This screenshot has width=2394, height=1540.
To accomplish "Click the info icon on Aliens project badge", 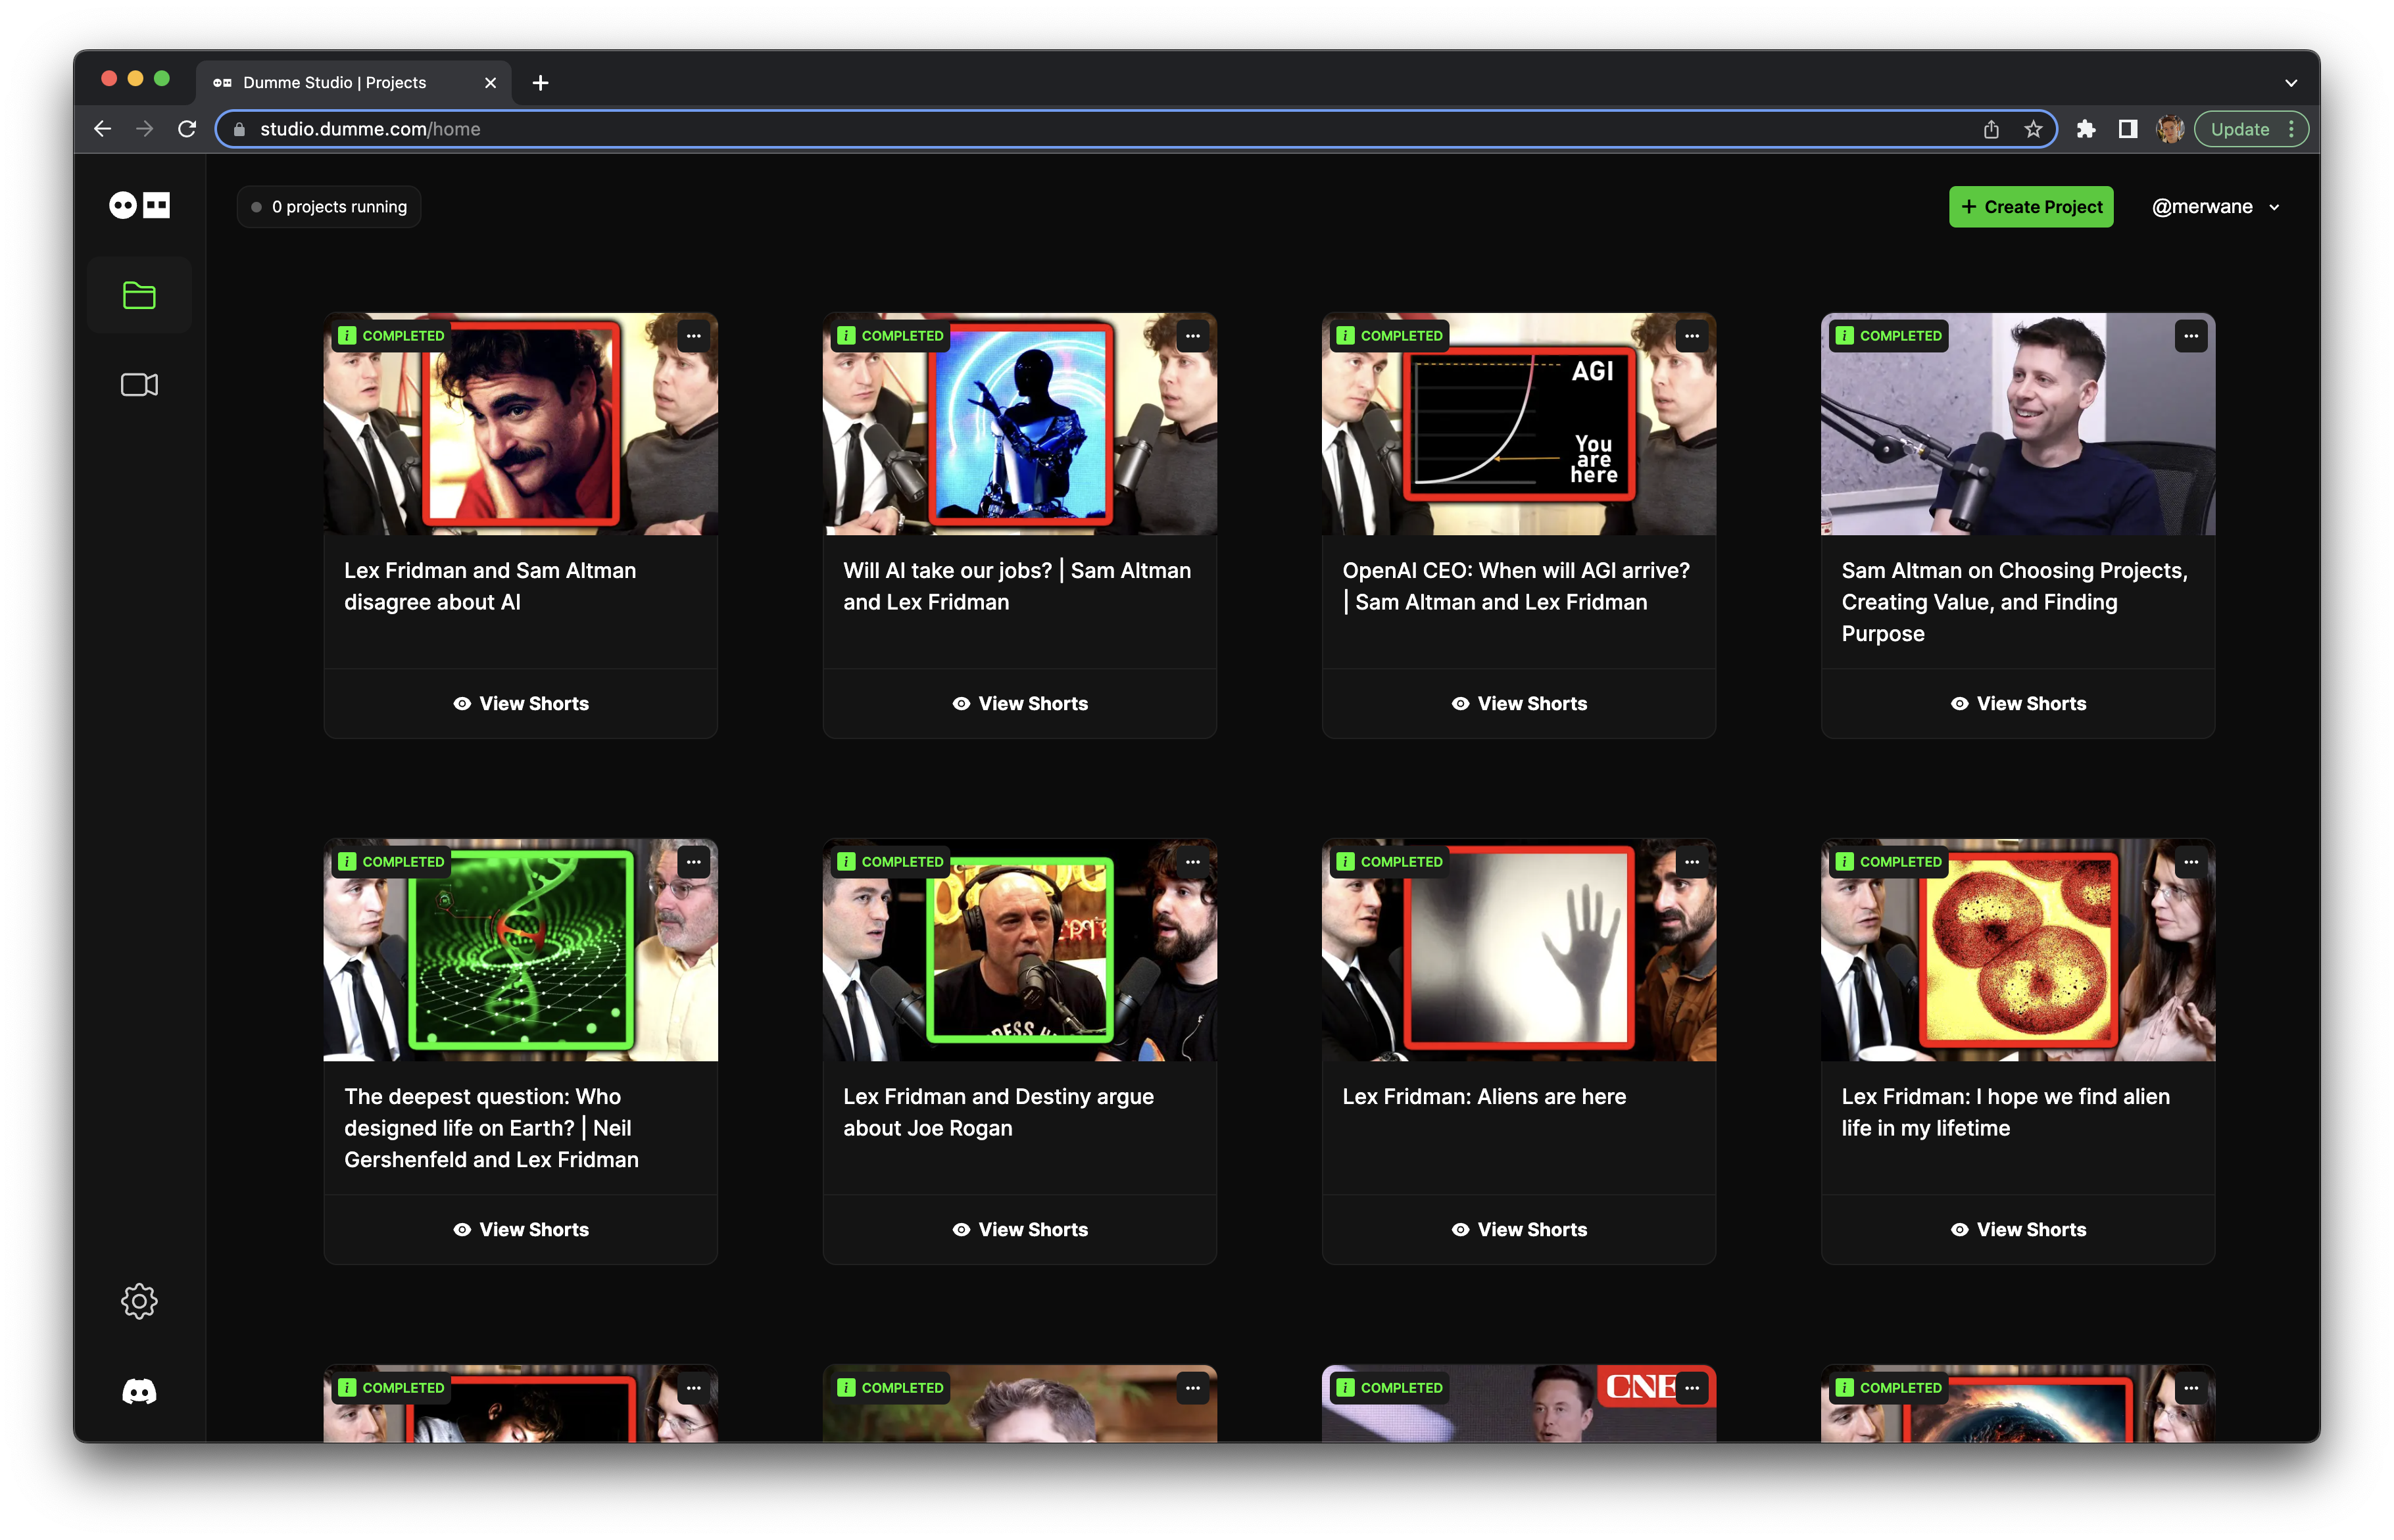I will tap(1345, 862).
